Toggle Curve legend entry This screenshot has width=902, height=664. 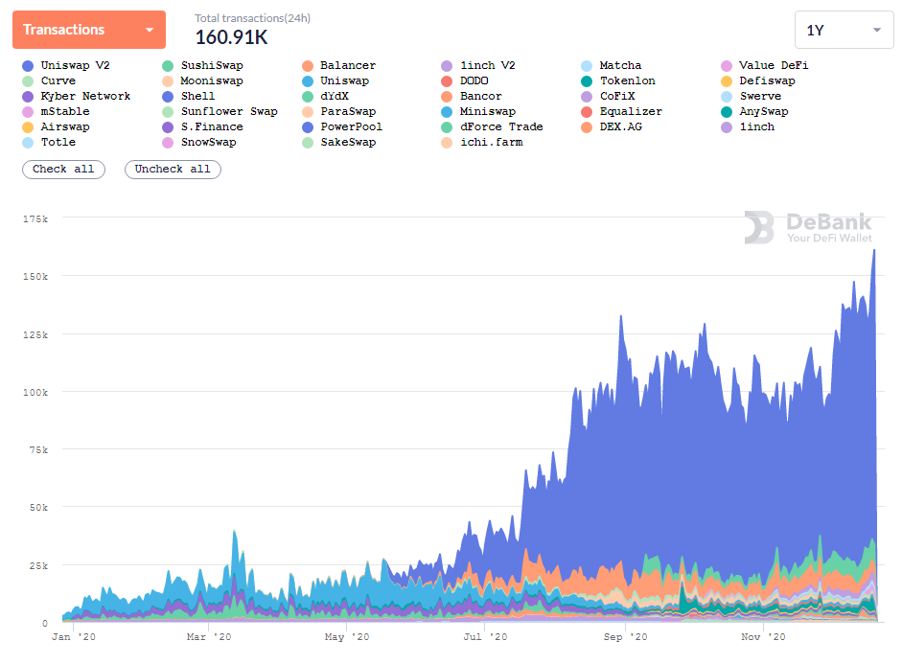coord(48,81)
